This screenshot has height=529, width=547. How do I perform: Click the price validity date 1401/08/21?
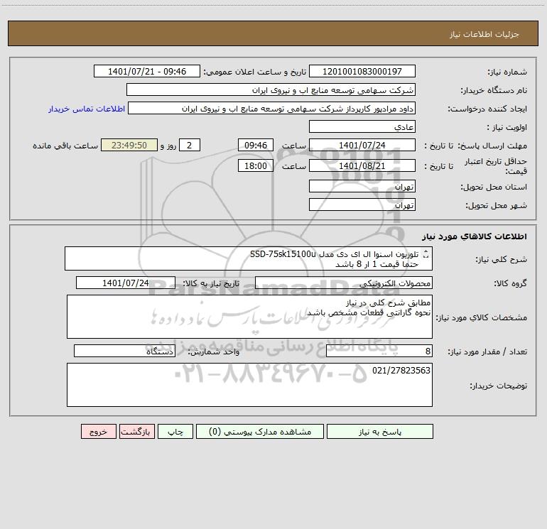362,166
